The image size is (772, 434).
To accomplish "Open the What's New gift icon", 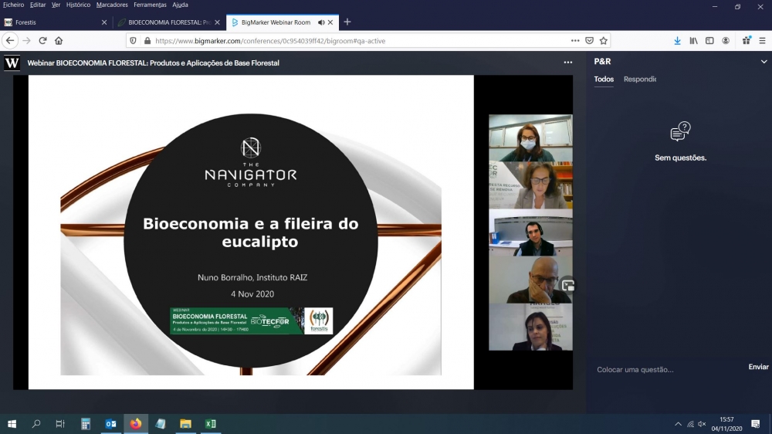I will coord(747,41).
